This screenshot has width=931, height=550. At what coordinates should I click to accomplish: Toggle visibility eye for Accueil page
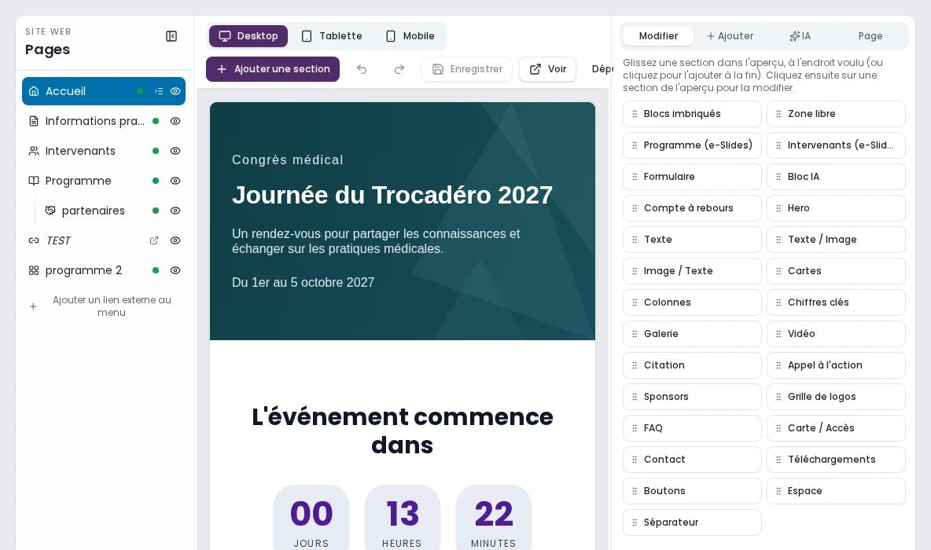pos(175,91)
